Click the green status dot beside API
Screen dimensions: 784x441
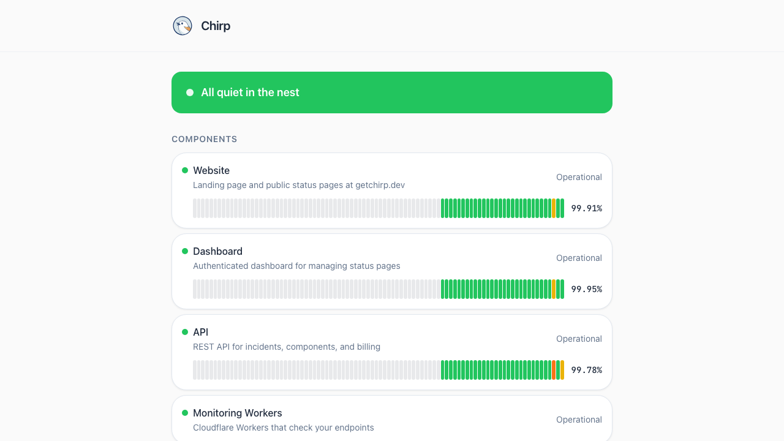click(185, 332)
